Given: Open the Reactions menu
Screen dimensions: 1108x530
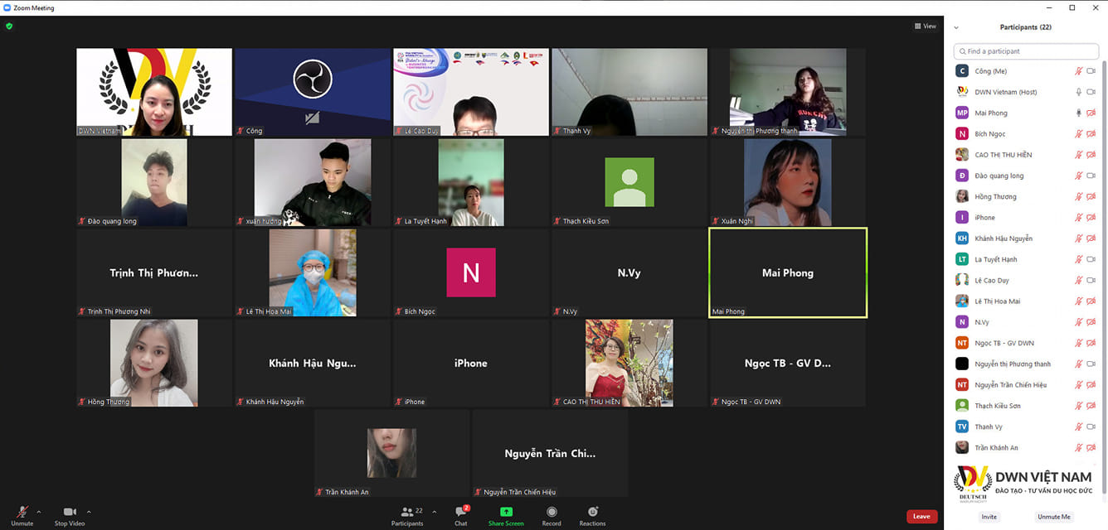Looking at the screenshot, I should [x=592, y=513].
